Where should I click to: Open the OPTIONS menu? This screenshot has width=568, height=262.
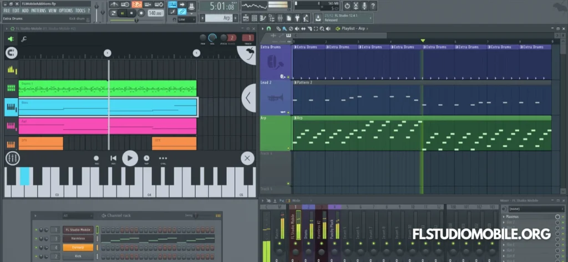pyautogui.click(x=66, y=11)
